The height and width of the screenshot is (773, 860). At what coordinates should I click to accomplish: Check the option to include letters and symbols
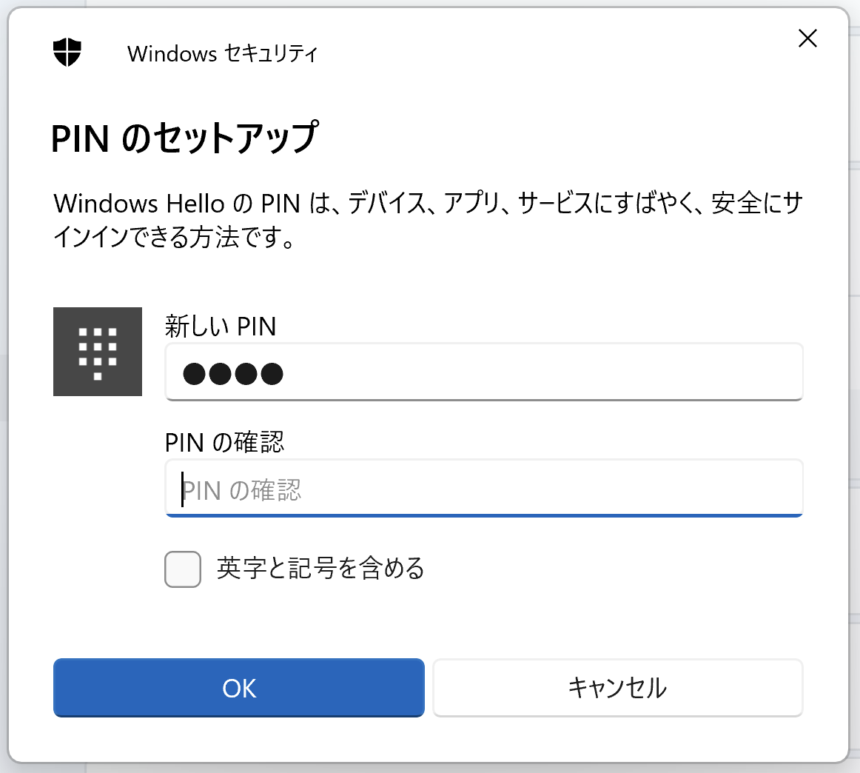click(x=182, y=569)
